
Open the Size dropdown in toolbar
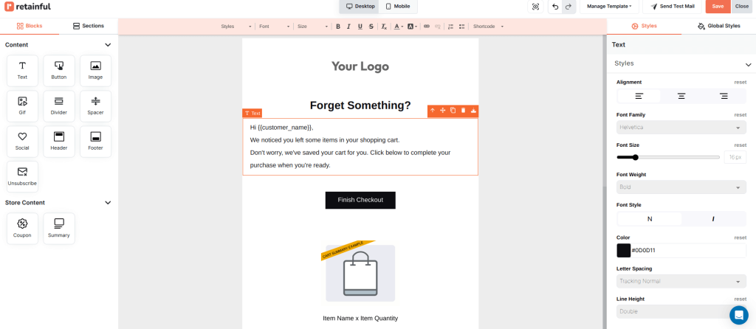[x=312, y=27]
